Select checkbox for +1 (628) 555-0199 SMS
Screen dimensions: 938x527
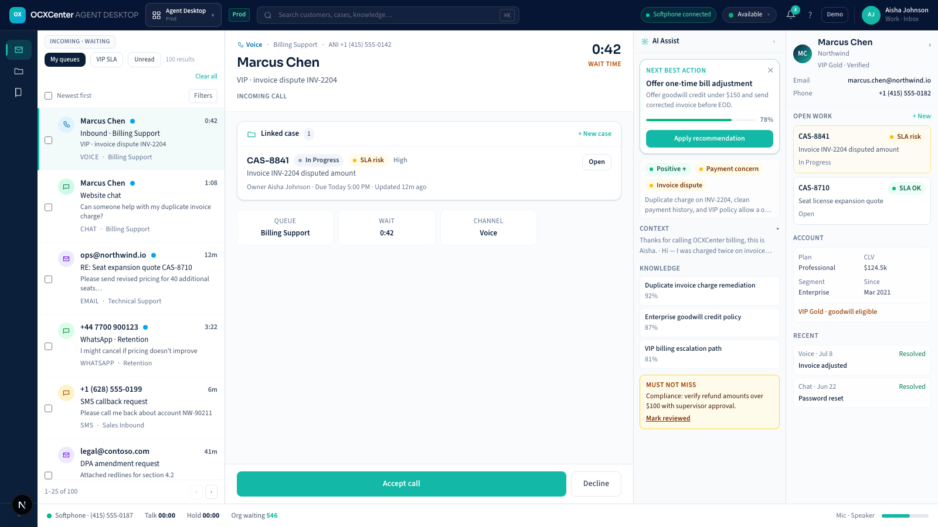(x=49, y=409)
